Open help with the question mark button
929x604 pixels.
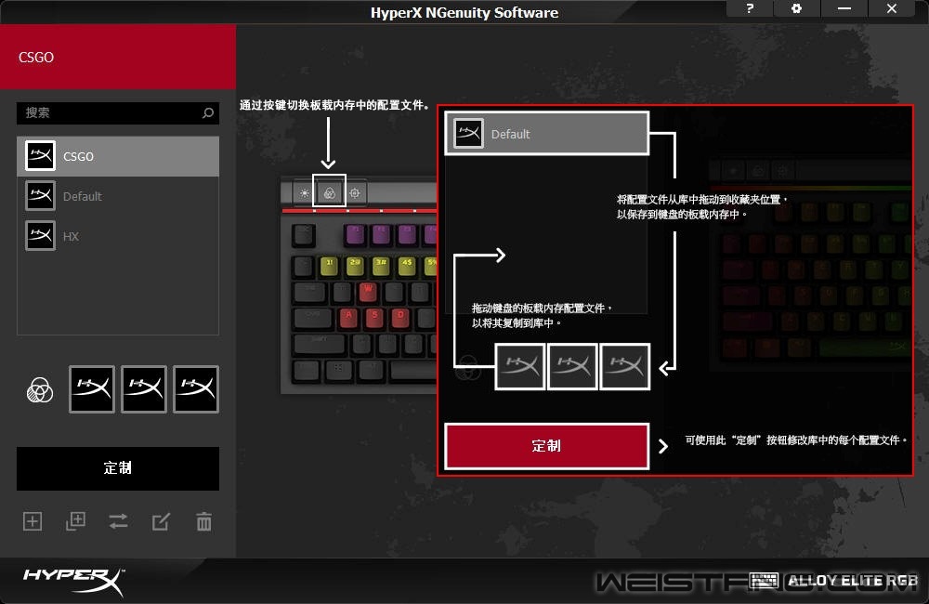(750, 8)
